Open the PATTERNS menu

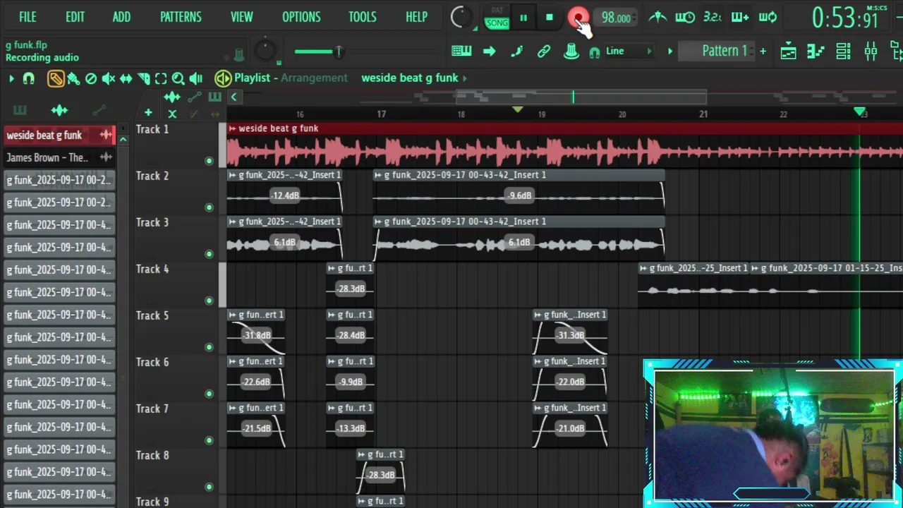(181, 17)
